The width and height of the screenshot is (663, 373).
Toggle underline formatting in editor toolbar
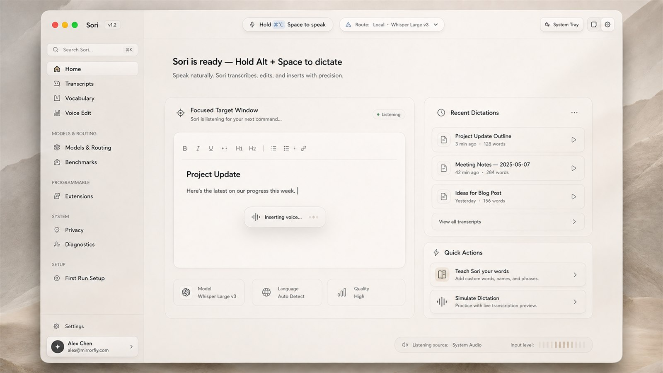[211, 148]
